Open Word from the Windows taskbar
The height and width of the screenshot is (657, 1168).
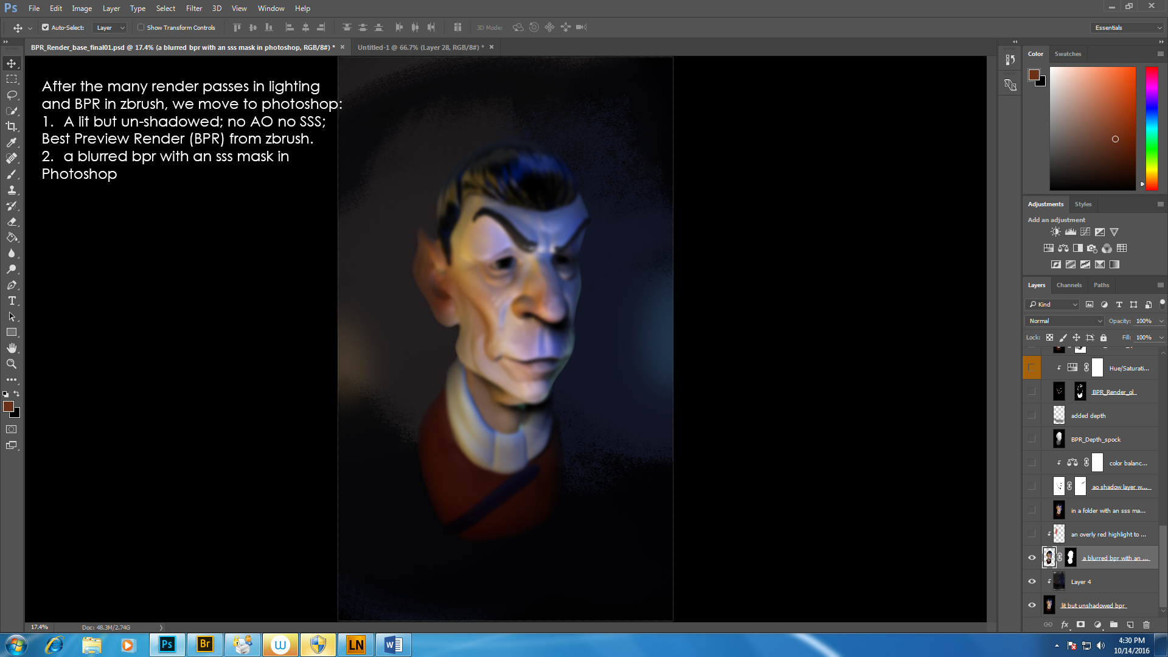click(x=393, y=644)
